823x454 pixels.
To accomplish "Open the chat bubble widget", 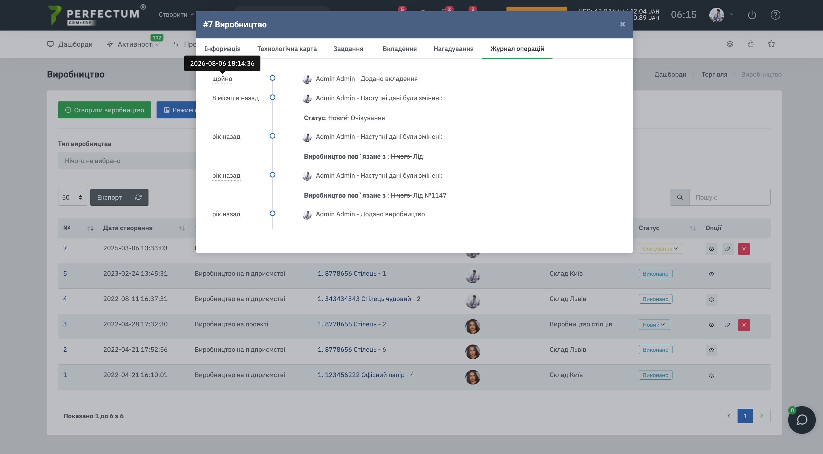I will point(802,420).
